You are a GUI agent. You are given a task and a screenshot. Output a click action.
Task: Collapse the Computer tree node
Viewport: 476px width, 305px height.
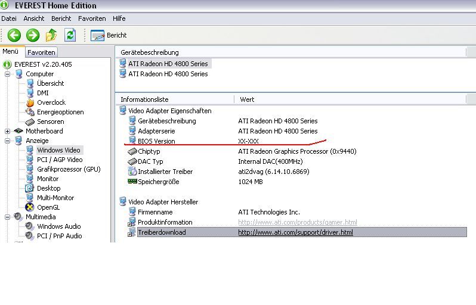click(x=7, y=74)
